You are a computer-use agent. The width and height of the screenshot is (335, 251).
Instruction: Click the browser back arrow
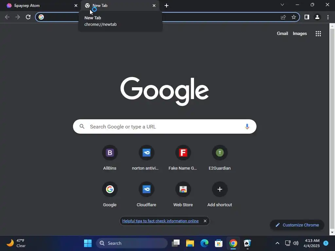(x=7, y=17)
